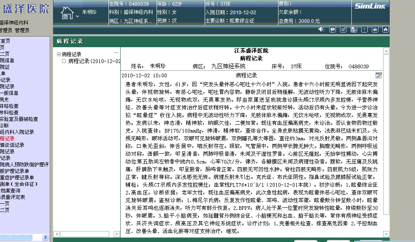Collapse the 病程记录 tree root node

59,55
